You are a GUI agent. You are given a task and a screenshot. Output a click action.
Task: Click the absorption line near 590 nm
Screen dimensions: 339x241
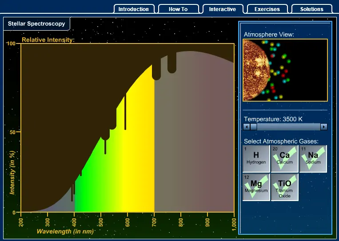[x=125, y=112]
